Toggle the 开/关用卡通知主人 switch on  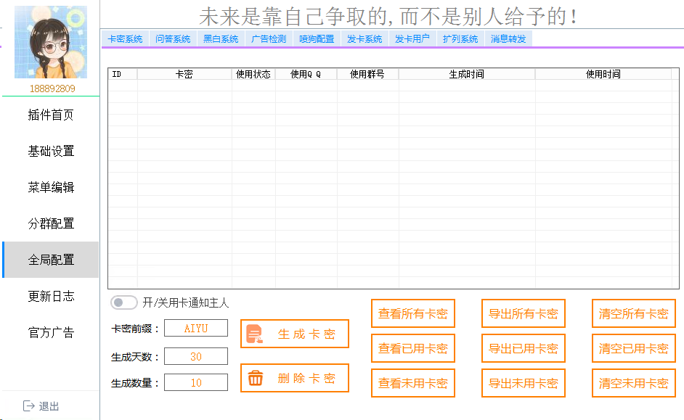(x=123, y=302)
